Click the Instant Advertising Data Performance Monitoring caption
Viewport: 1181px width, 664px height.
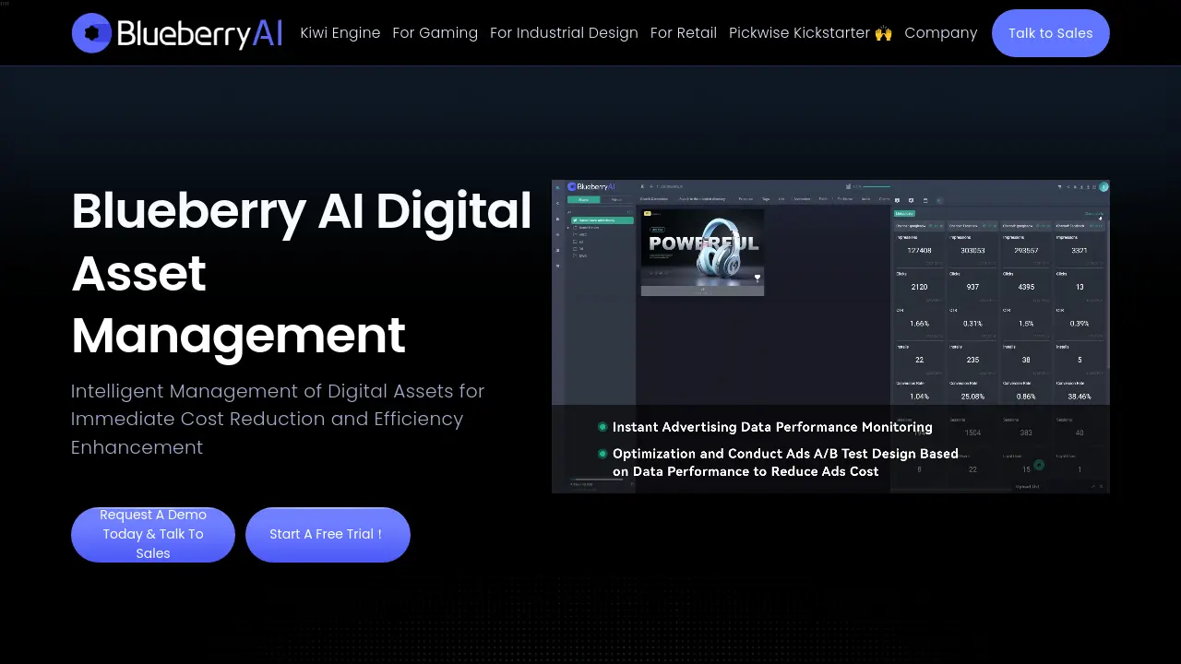pyautogui.click(x=772, y=427)
